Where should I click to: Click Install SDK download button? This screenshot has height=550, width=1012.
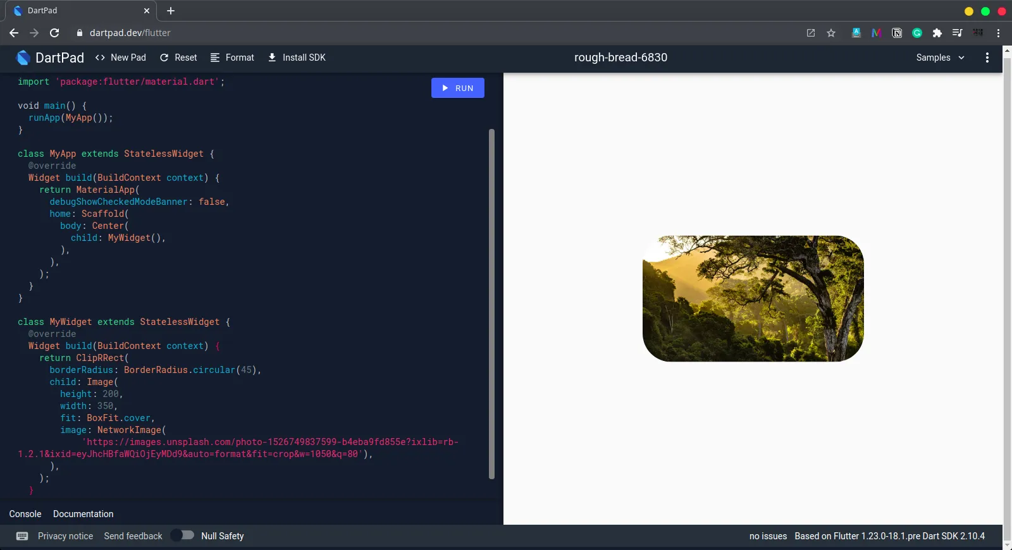pos(297,58)
